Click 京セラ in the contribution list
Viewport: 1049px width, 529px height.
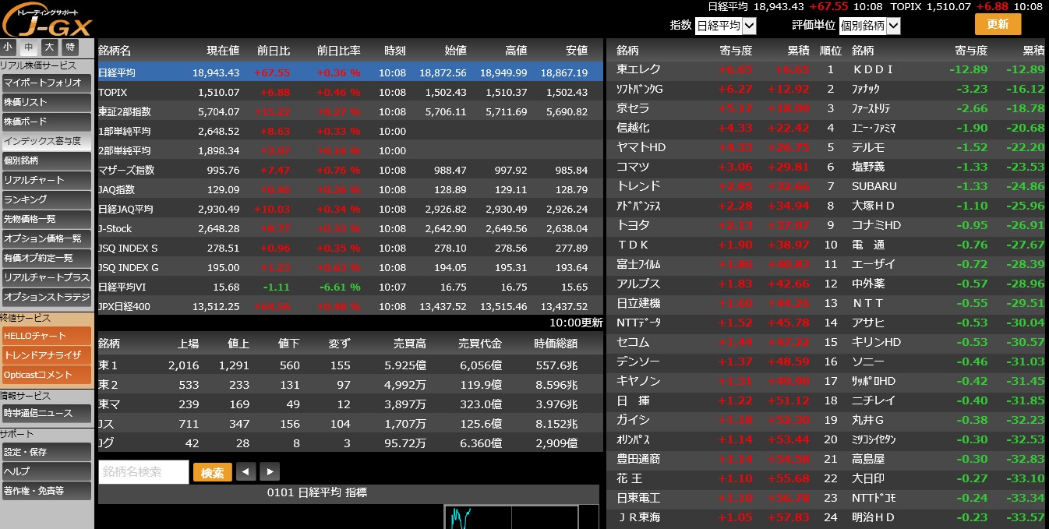(x=633, y=108)
